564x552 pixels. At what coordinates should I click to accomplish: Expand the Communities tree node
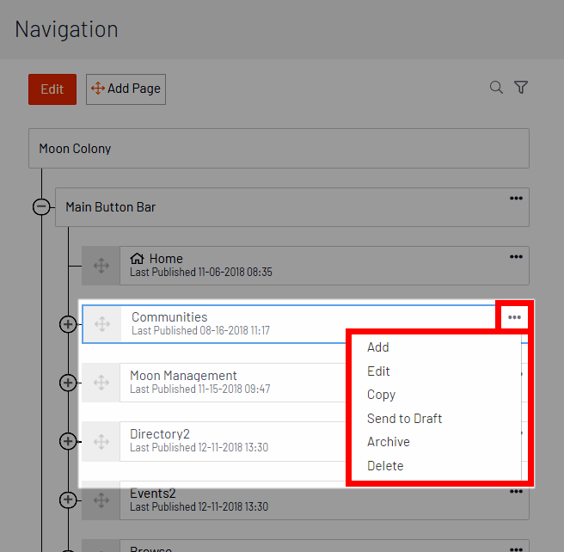[68, 324]
